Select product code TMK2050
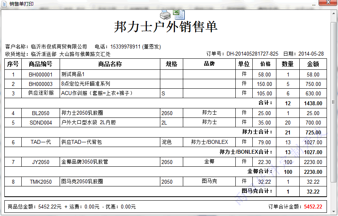 [41, 182]
